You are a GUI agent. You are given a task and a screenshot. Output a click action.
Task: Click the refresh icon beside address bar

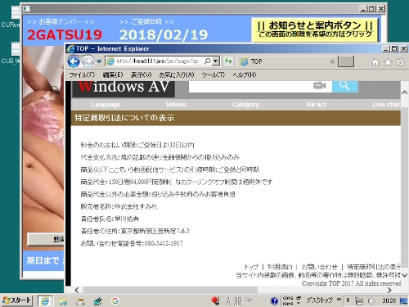[x=228, y=61]
